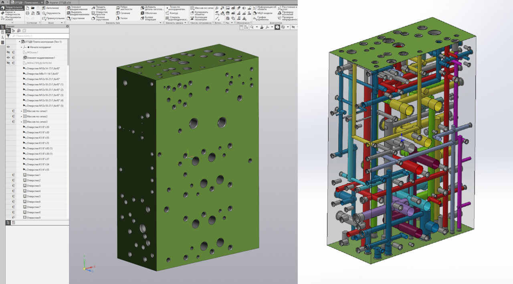Select Отверстие K1/4"x55 in tree
This screenshot has height=284, width=513.
pos(36,170)
